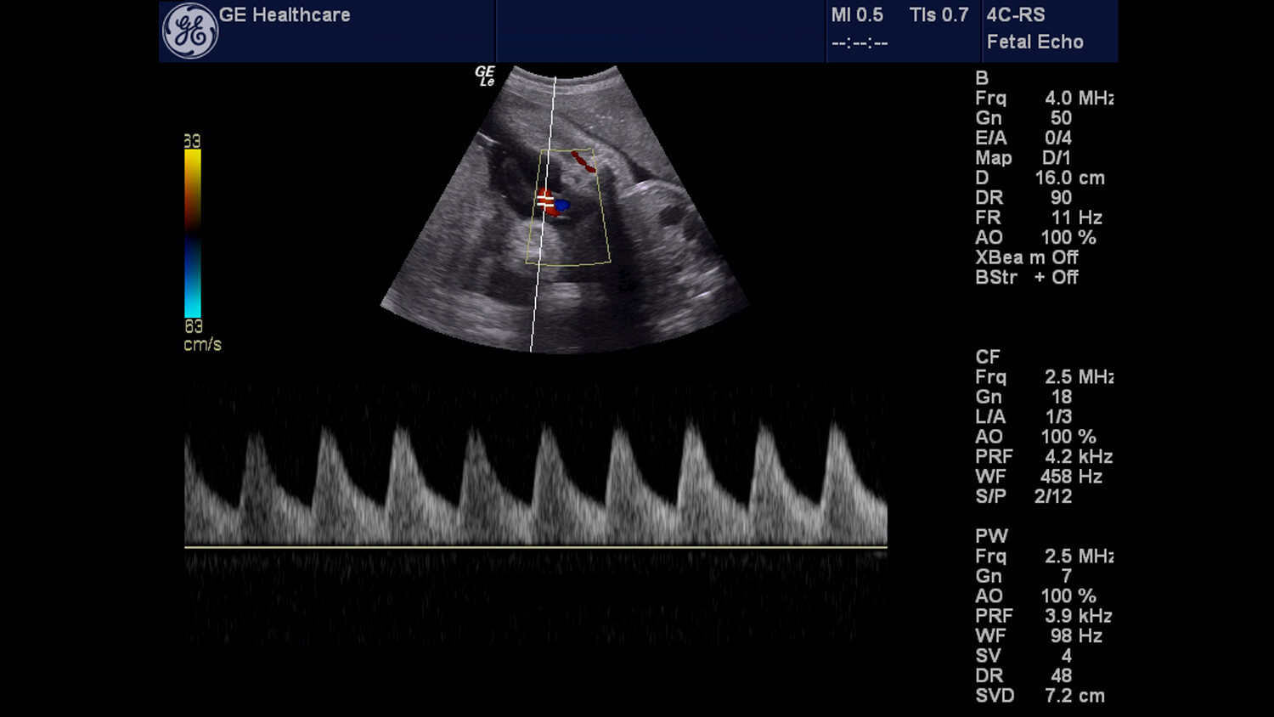Select the BStr + Off parameter

1027,277
